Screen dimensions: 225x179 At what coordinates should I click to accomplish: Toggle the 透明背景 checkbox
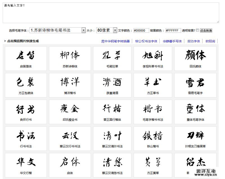(197, 30)
